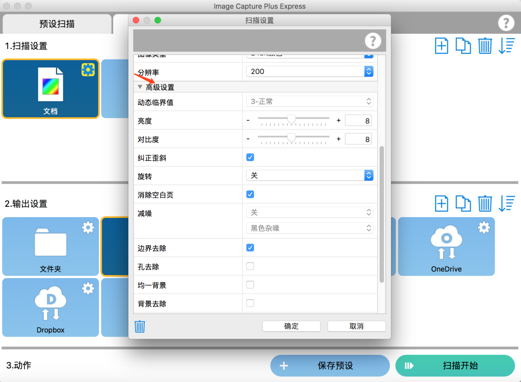Open the 分辨率 dropdown showing 200
Image resolution: width=521 pixels, height=382 pixels.
[x=310, y=71]
